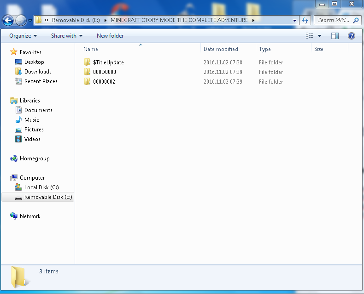364x294 pixels.
Task: Toggle the preview pane icon
Action: (335, 36)
